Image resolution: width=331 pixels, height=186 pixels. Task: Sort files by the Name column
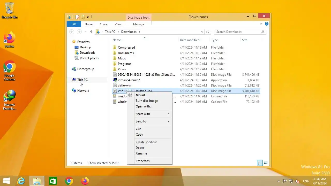click(x=117, y=40)
